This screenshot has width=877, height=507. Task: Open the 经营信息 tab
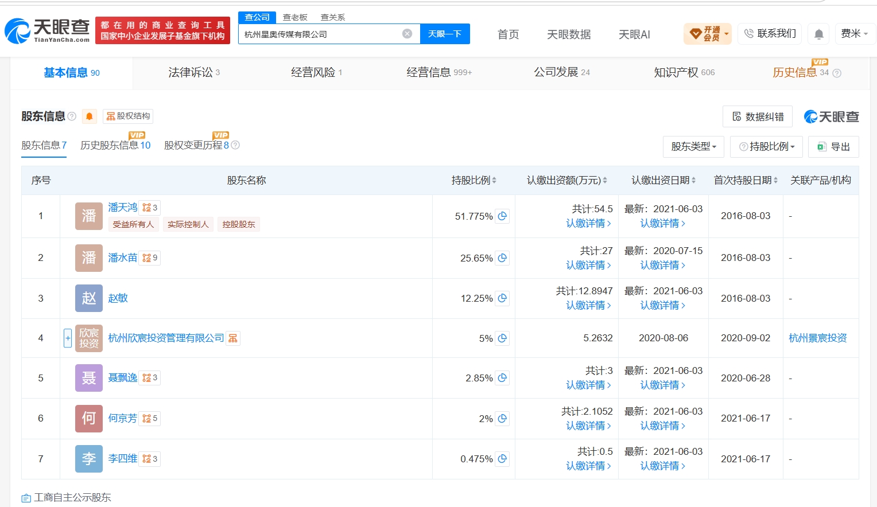(439, 73)
